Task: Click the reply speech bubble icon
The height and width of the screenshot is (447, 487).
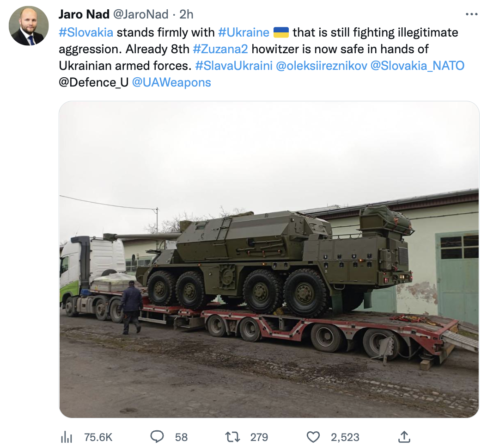Action: coord(157,437)
